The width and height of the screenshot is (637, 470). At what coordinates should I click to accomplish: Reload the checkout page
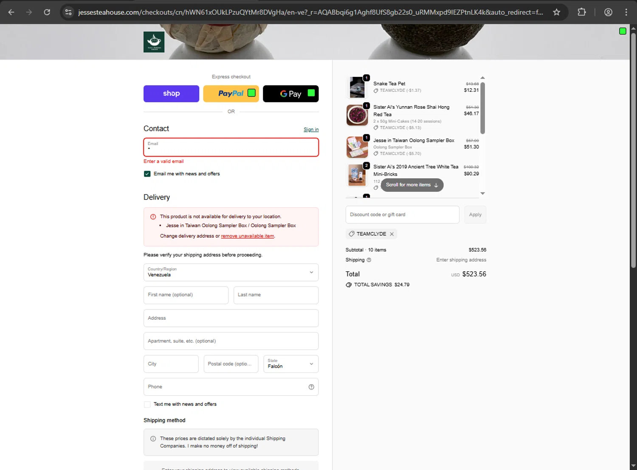tap(47, 12)
